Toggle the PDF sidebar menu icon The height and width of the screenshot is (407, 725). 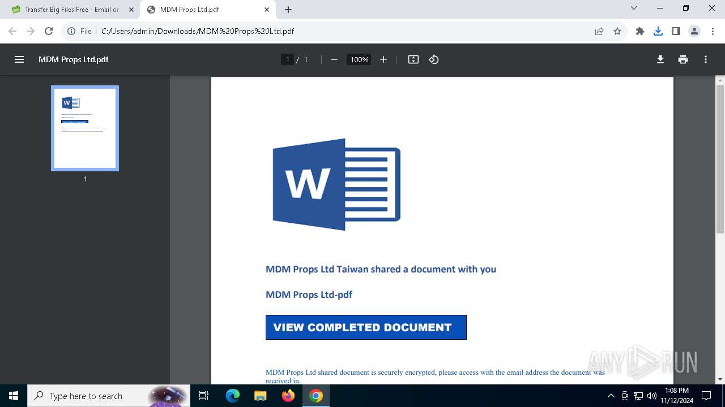(19, 59)
